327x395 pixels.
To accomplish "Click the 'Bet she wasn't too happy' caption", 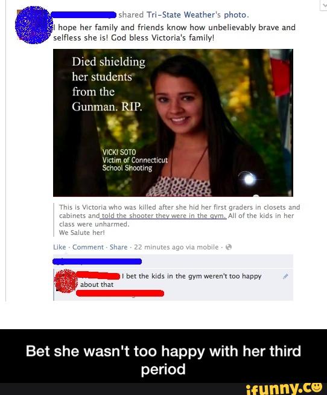I will (163, 360).
